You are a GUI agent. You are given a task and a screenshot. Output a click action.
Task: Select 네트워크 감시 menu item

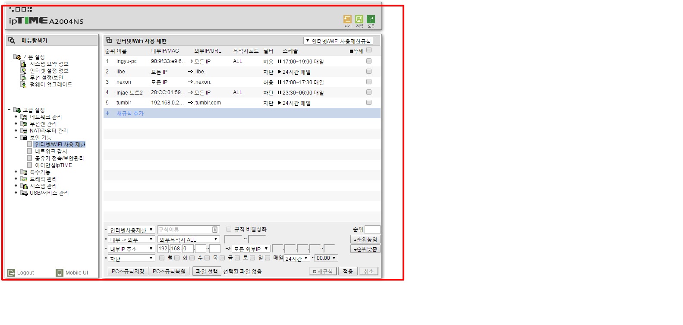pyautogui.click(x=51, y=151)
